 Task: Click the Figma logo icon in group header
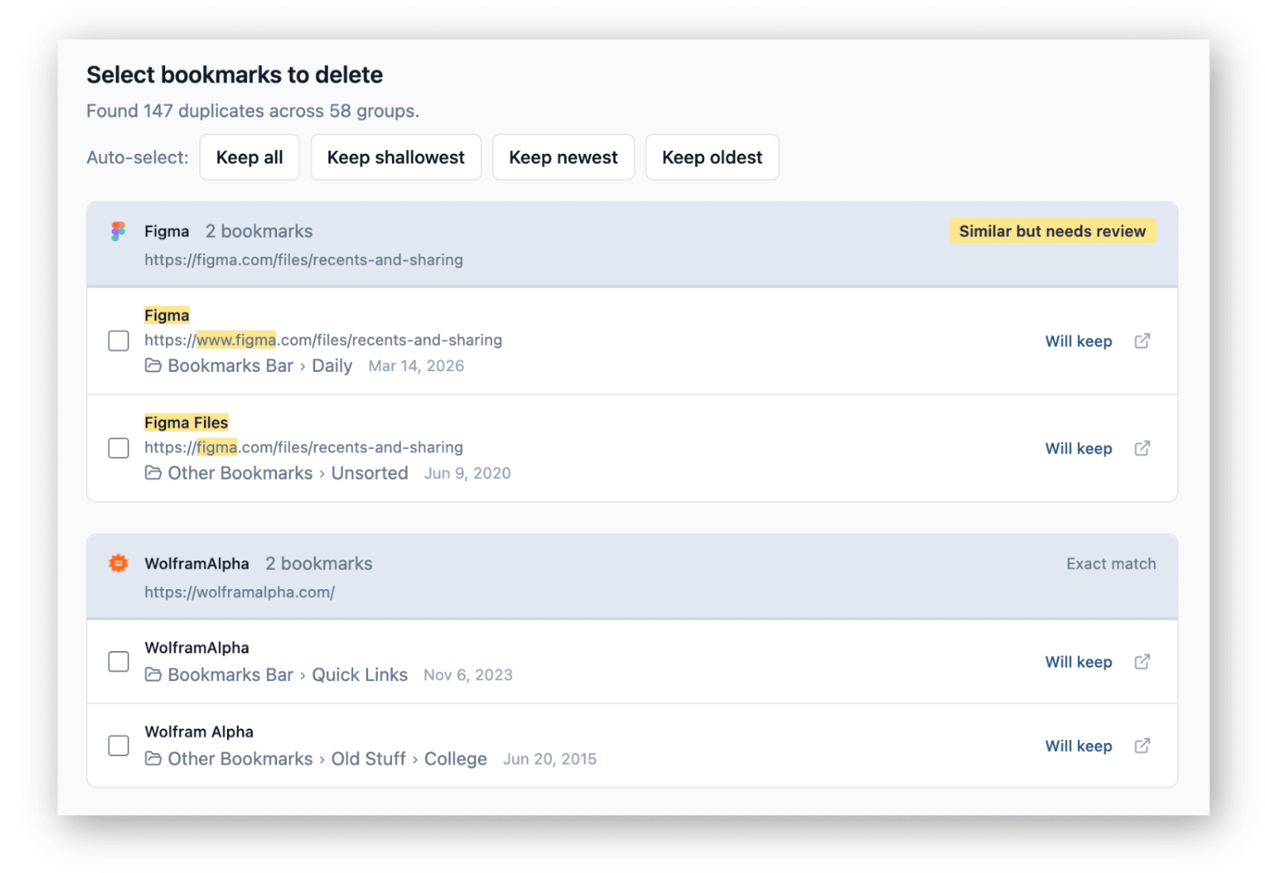[118, 231]
